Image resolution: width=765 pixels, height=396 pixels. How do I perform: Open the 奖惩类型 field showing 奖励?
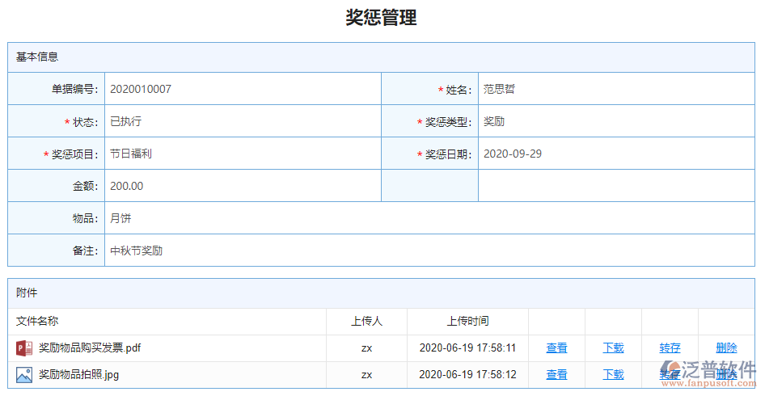point(494,122)
